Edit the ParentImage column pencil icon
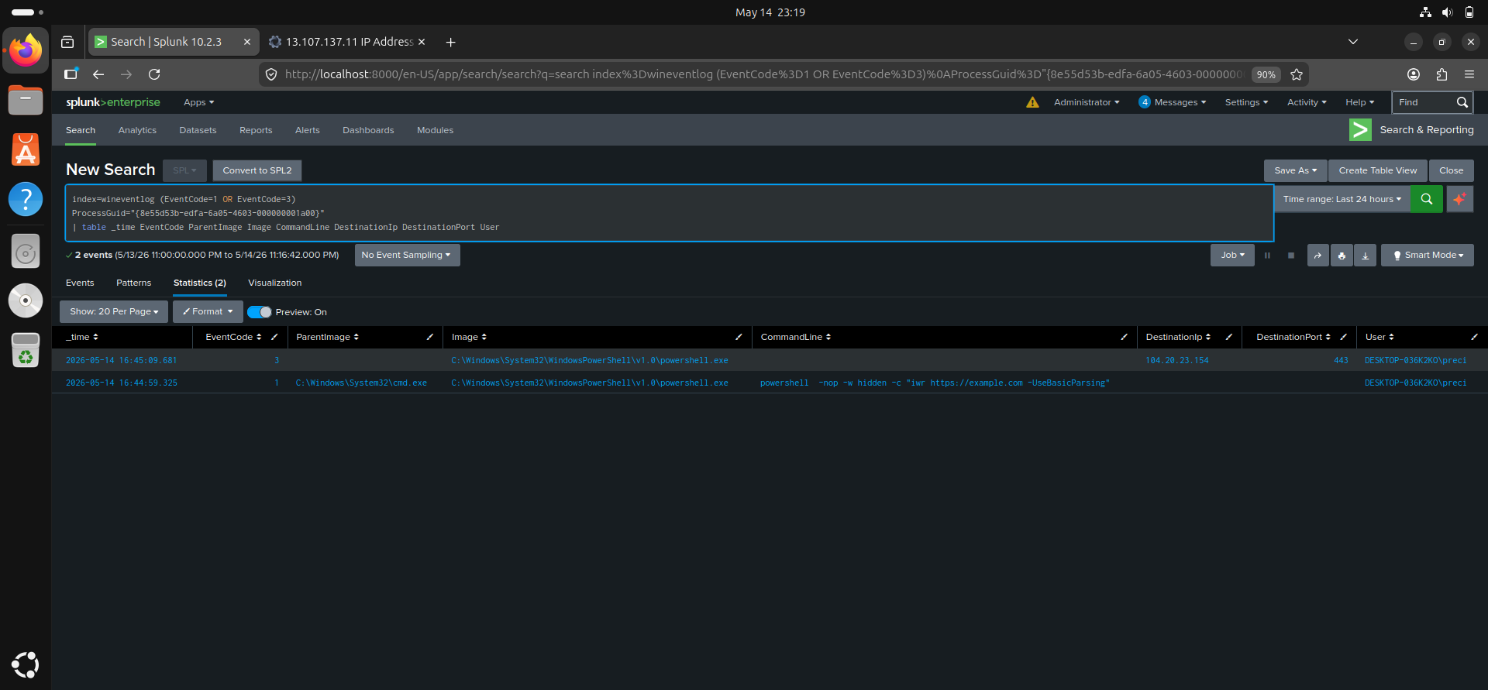This screenshot has height=690, width=1488. [429, 337]
